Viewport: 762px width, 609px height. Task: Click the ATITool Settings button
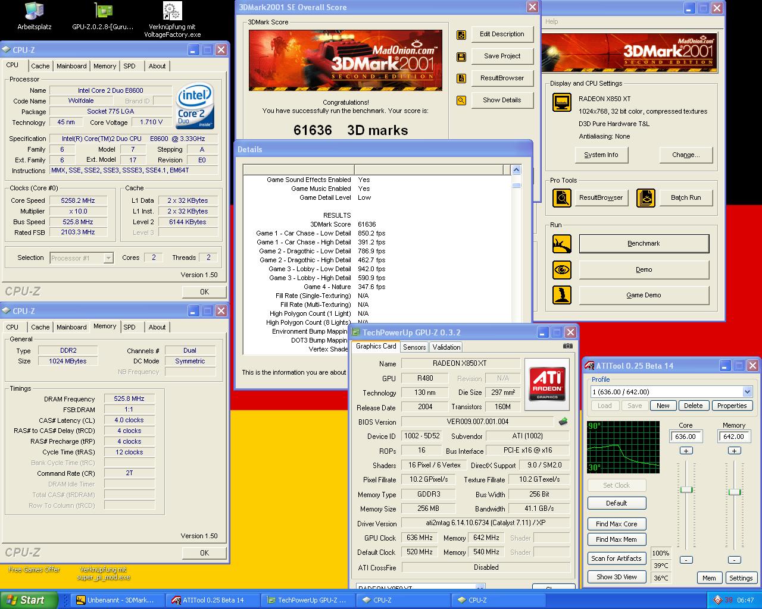click(x=741, y=578)
